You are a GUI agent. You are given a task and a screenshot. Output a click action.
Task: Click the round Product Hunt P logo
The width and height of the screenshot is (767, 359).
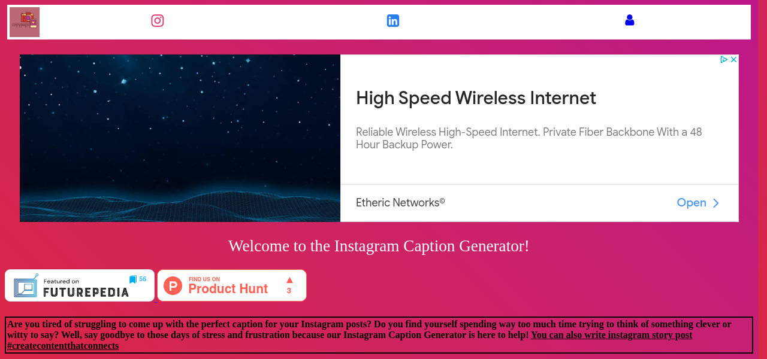tap(173, 286)
